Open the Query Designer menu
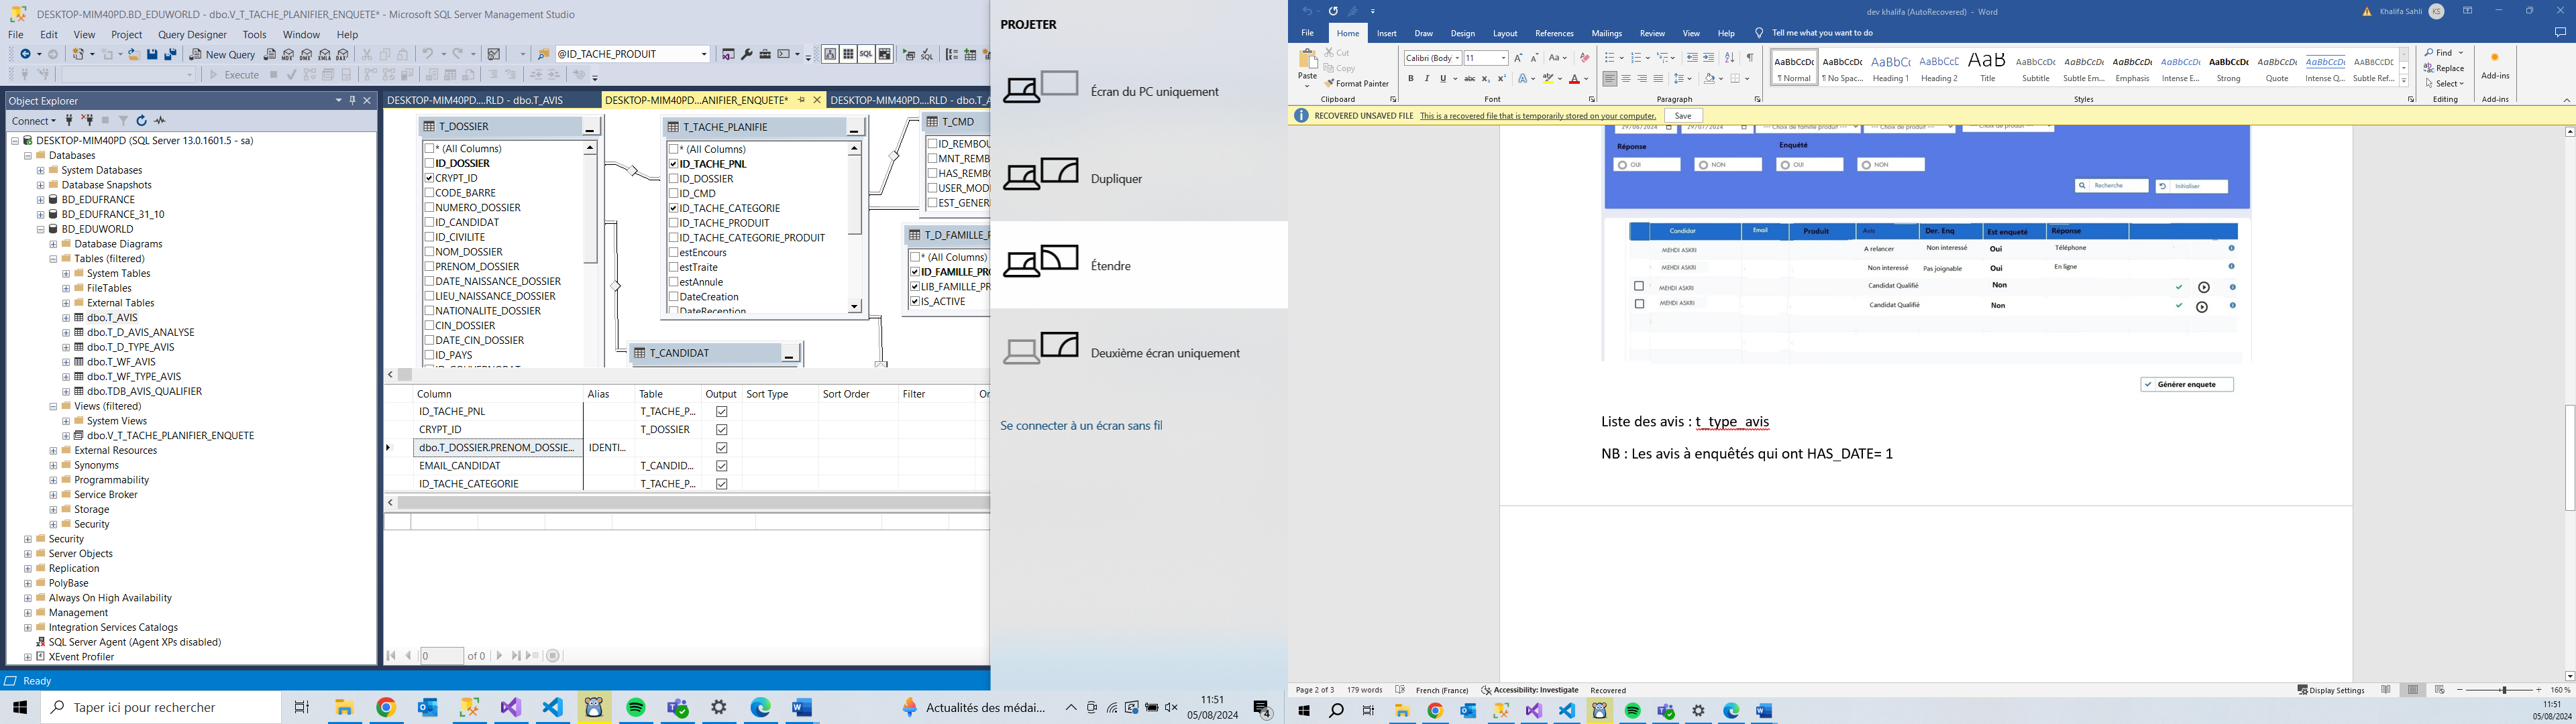2576x724 pixels. [x=192, y=35]
